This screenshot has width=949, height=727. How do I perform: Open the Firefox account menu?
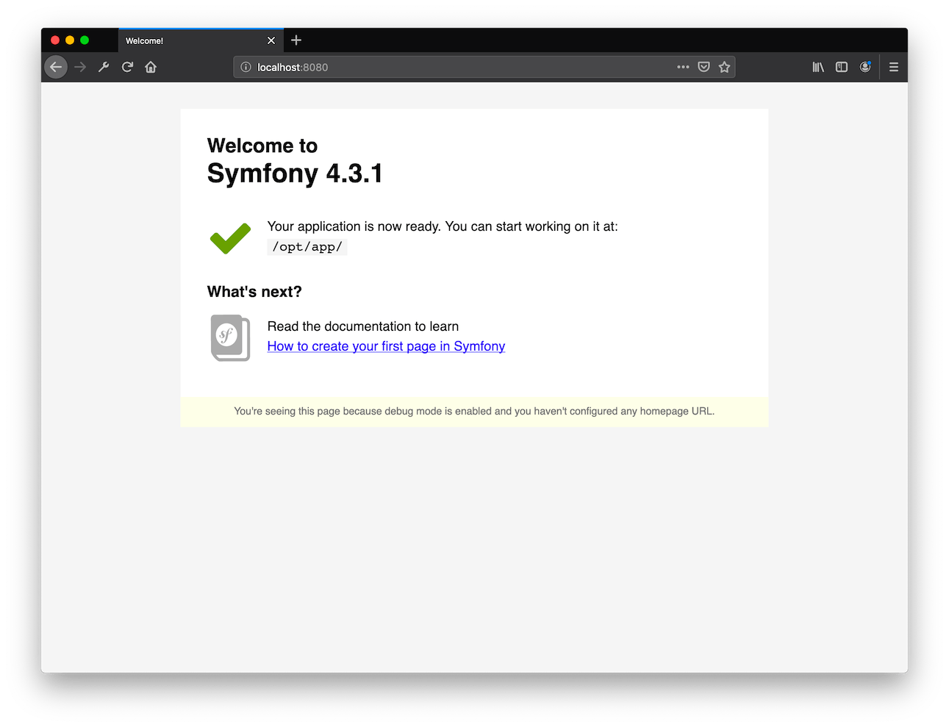tap(865, 67)
